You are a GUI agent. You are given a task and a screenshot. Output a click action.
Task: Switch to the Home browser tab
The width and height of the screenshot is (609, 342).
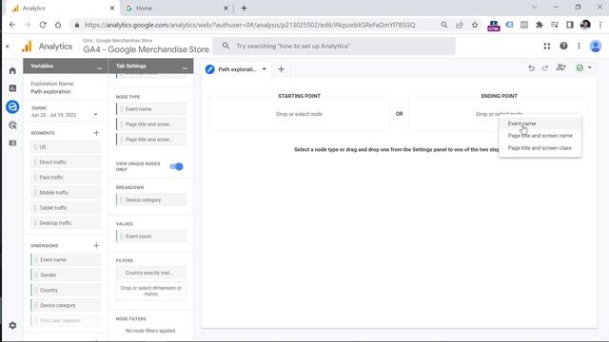pos(177,9)
